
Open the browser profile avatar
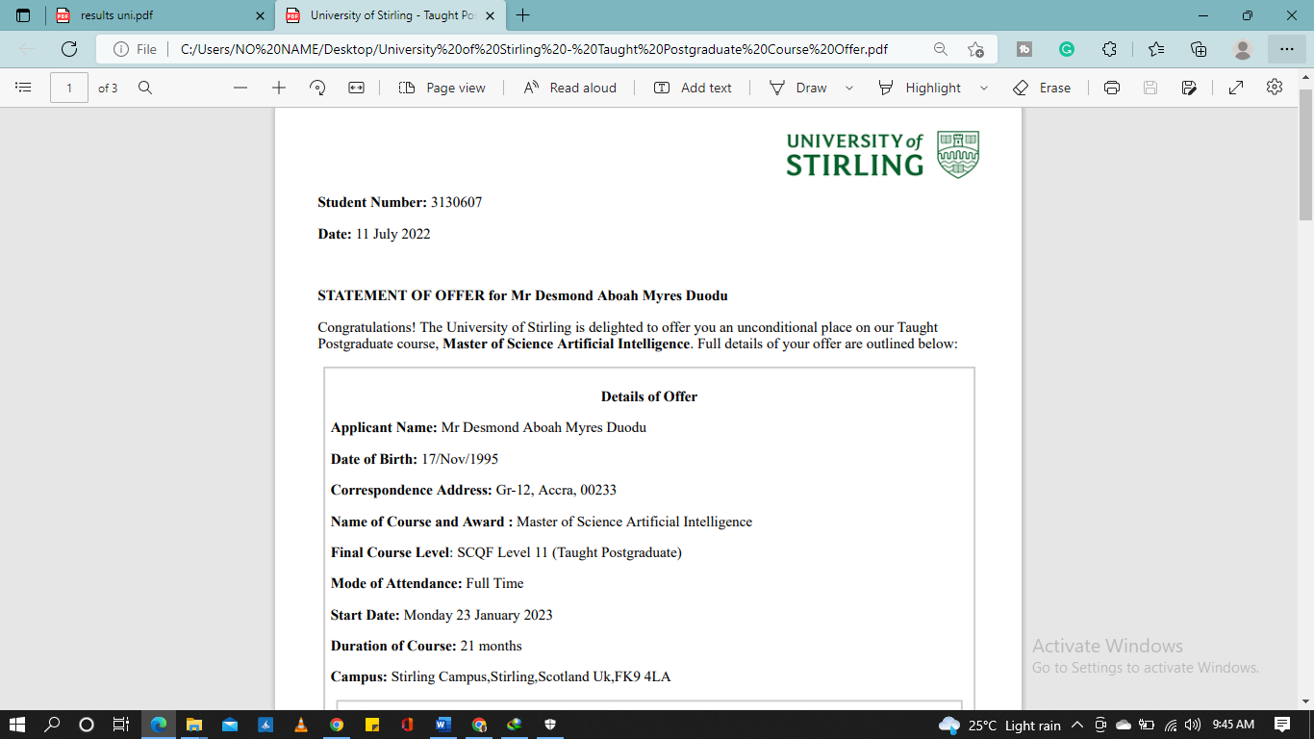click(x=1243, y=49)
